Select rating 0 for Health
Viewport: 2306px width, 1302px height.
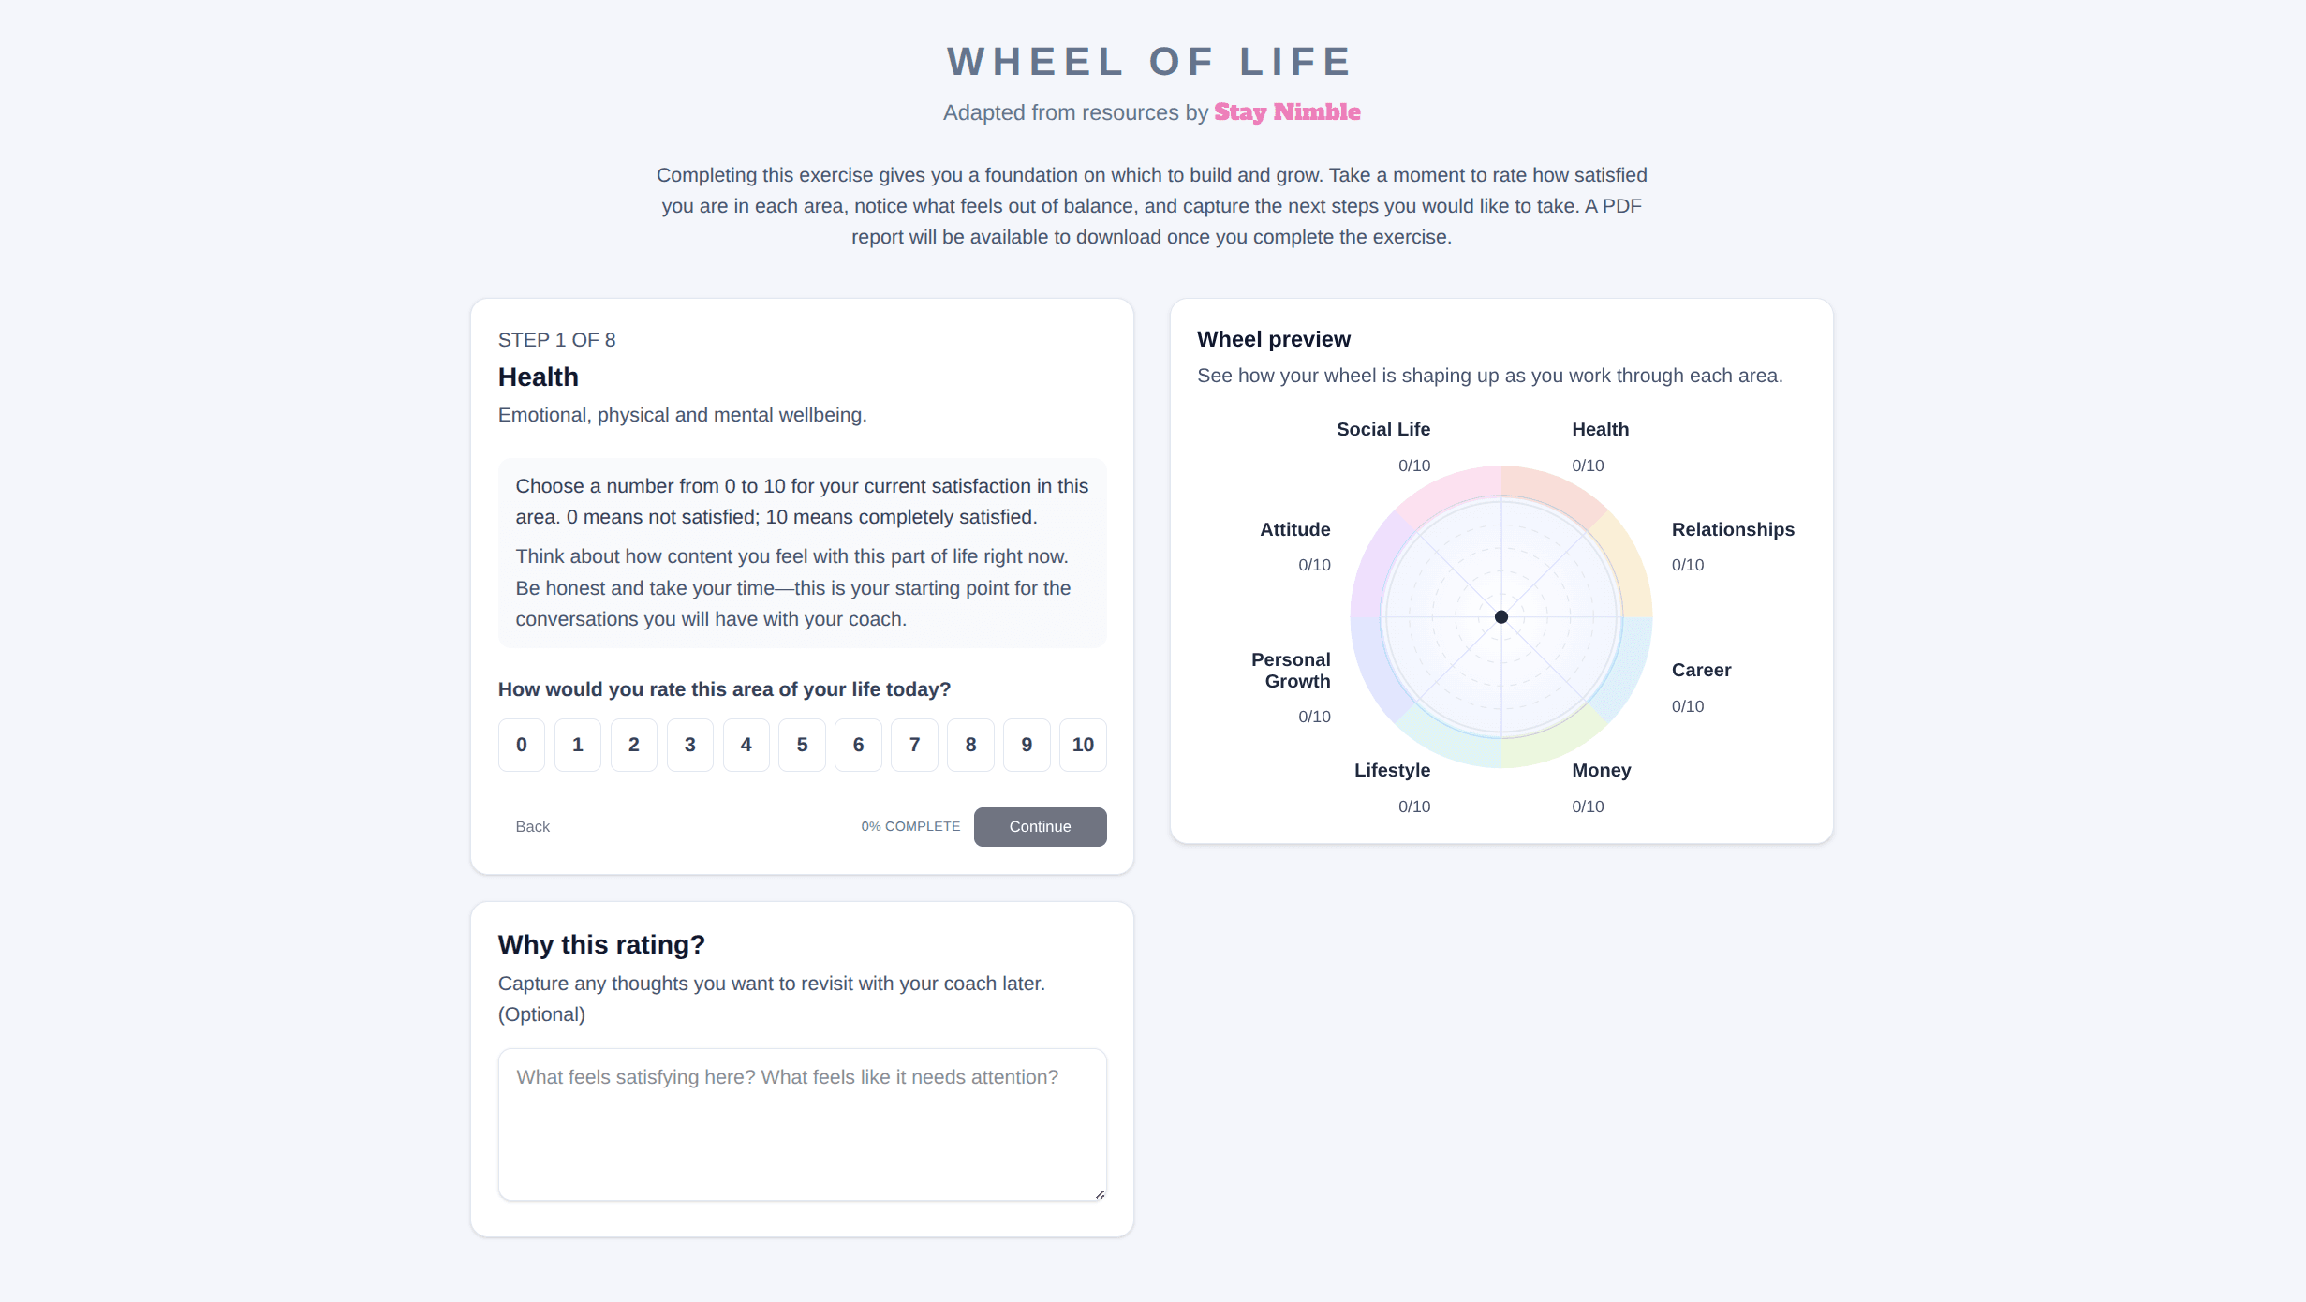click(x=521, y=745)
